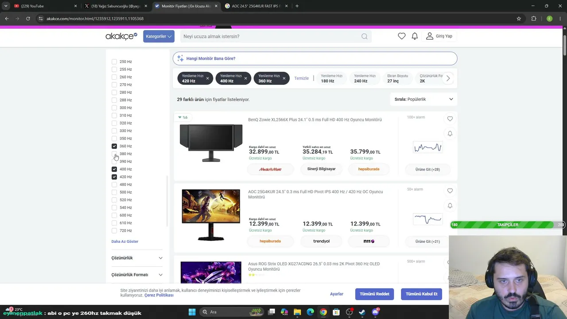Remove the 420 Hz filter chip
The image size is (567, 319).
(207, 78)
